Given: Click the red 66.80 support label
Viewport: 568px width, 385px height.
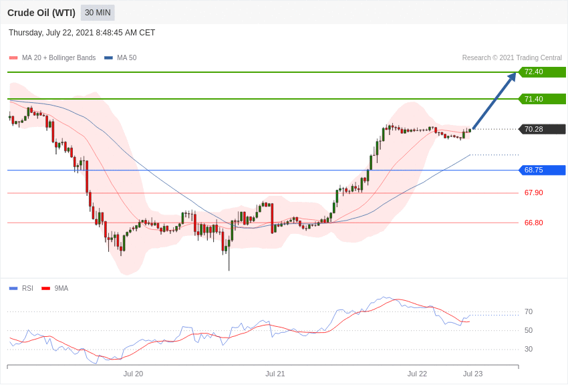Looking at the screenshot, I should point(533,223).
